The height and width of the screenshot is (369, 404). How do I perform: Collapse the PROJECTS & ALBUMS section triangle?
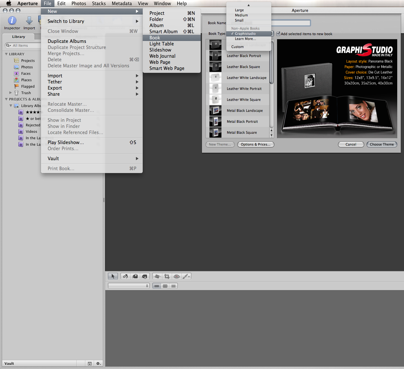[x=6, y=99]
